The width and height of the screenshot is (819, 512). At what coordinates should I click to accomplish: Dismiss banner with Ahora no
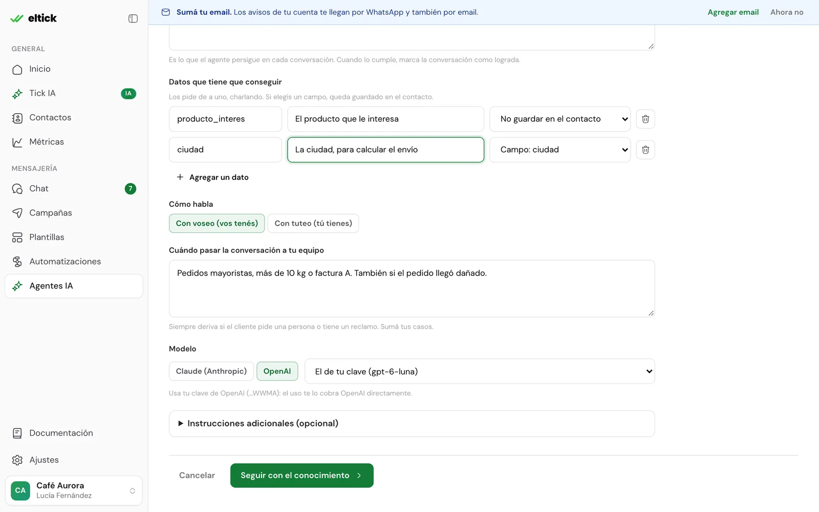pos(787,12)
